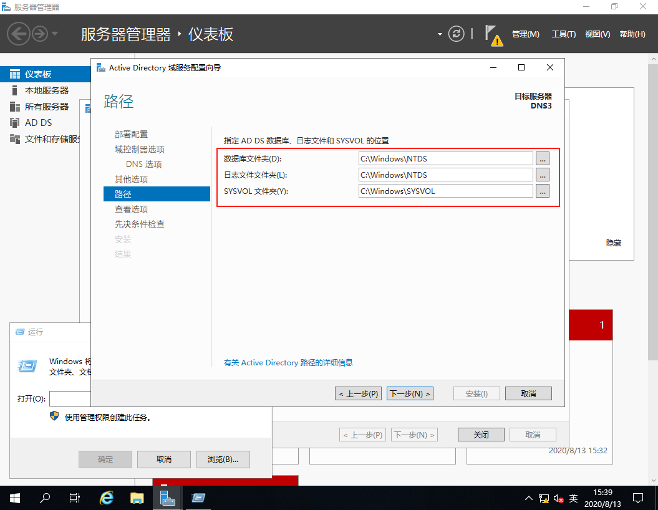Click the taskbar search icon
The height and width of the screenshot is (510, 658).
[x=44, y=498]
